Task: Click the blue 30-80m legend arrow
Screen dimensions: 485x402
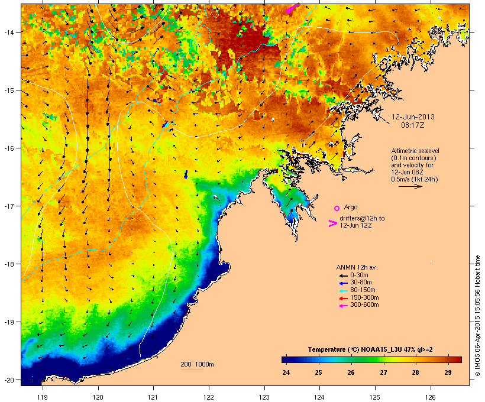Action: (x=343, y=283)
